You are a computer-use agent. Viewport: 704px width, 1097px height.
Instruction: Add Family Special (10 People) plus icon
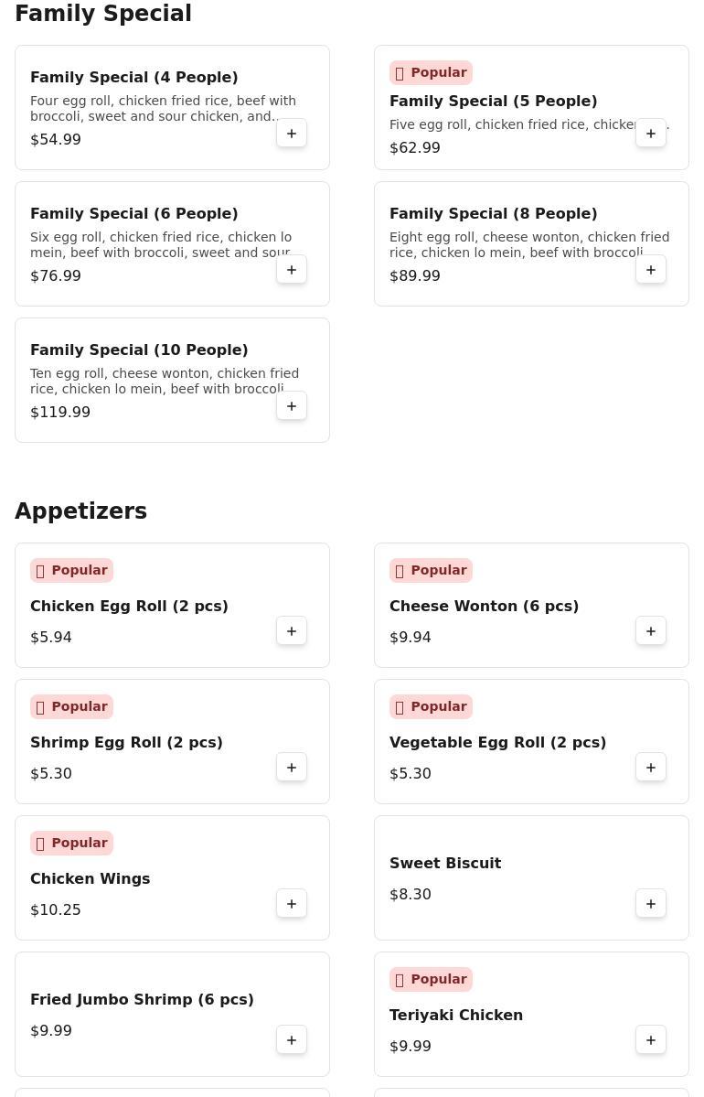pyautogui.click(x=292, y=406)
